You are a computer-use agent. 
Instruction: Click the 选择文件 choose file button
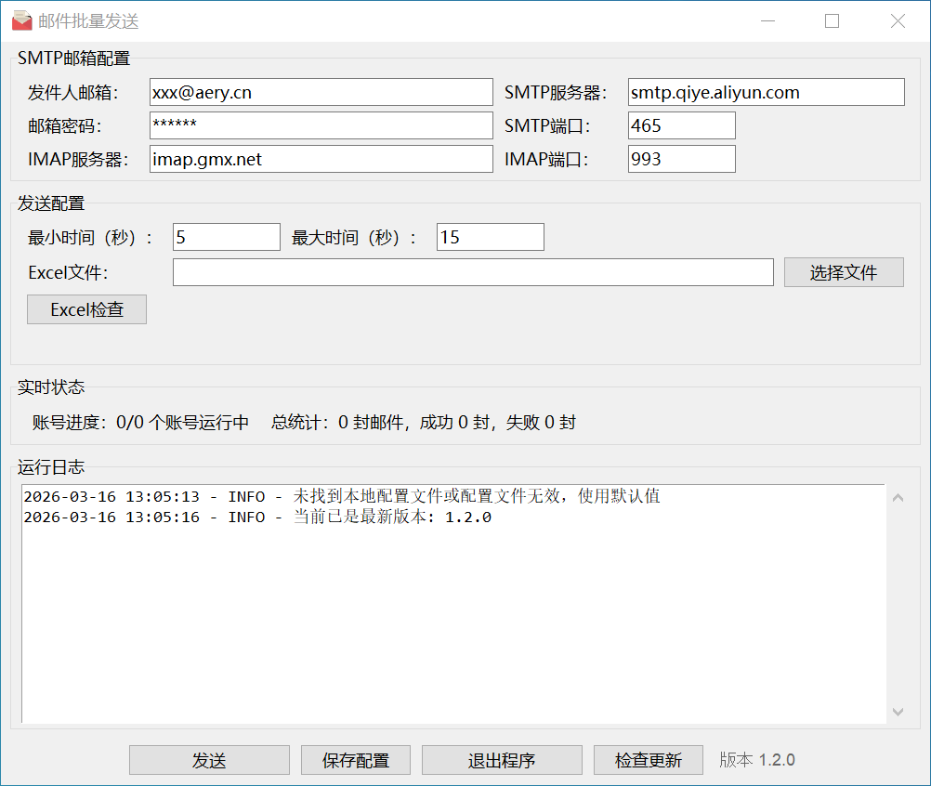point(844,271)
